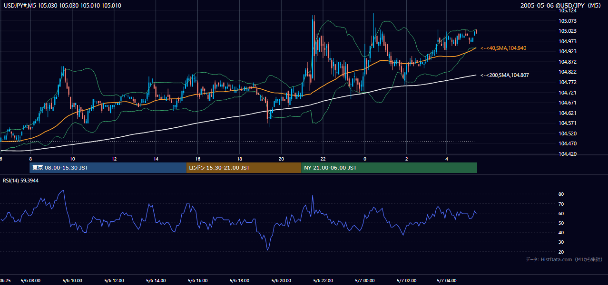Click hour marker 10 under the price chart
The width and height of the screenshot is (608, 285).
72,159
